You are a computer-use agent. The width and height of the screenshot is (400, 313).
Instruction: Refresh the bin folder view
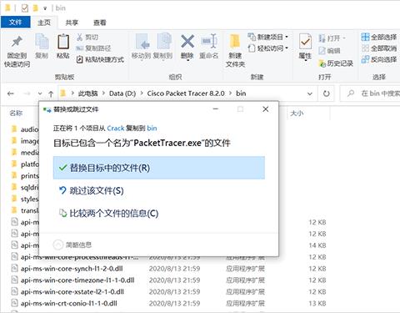coord(327,93)
